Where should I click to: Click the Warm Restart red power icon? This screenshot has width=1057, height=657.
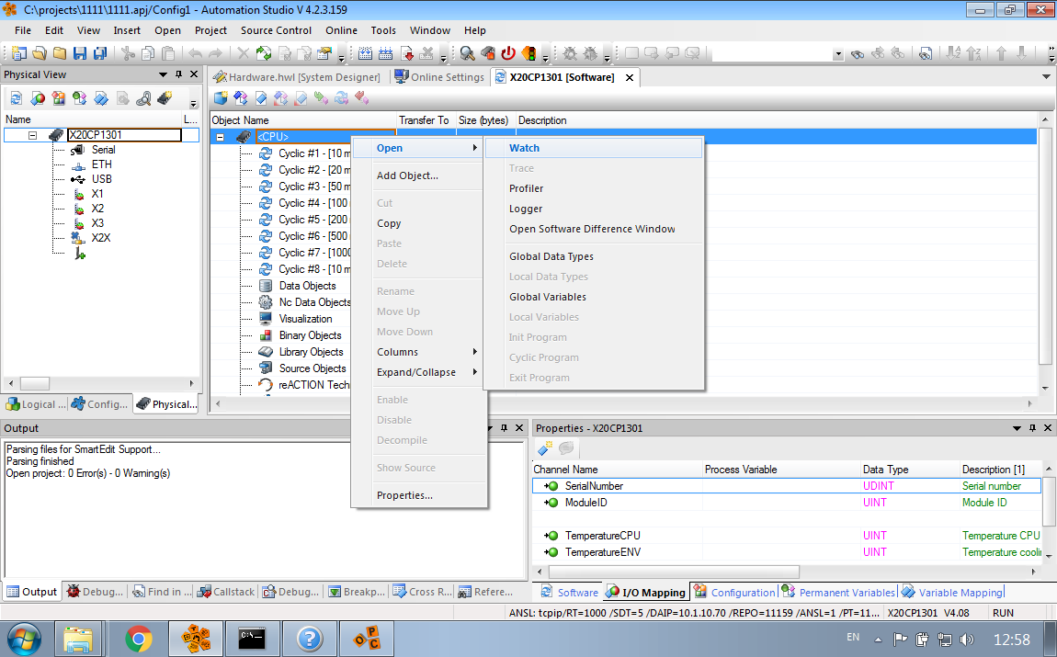coord(508,53)
